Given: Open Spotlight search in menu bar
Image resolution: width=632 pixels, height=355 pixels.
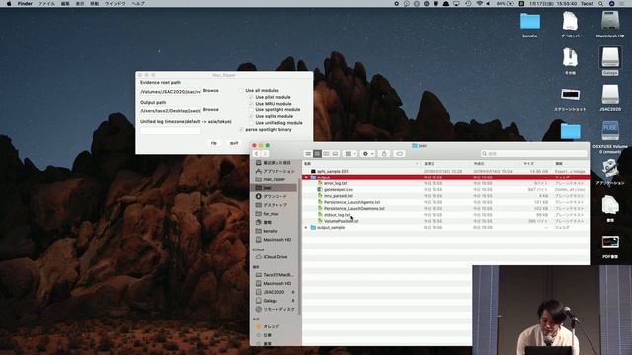Looking at the screenshot, I should click(601, 4).
